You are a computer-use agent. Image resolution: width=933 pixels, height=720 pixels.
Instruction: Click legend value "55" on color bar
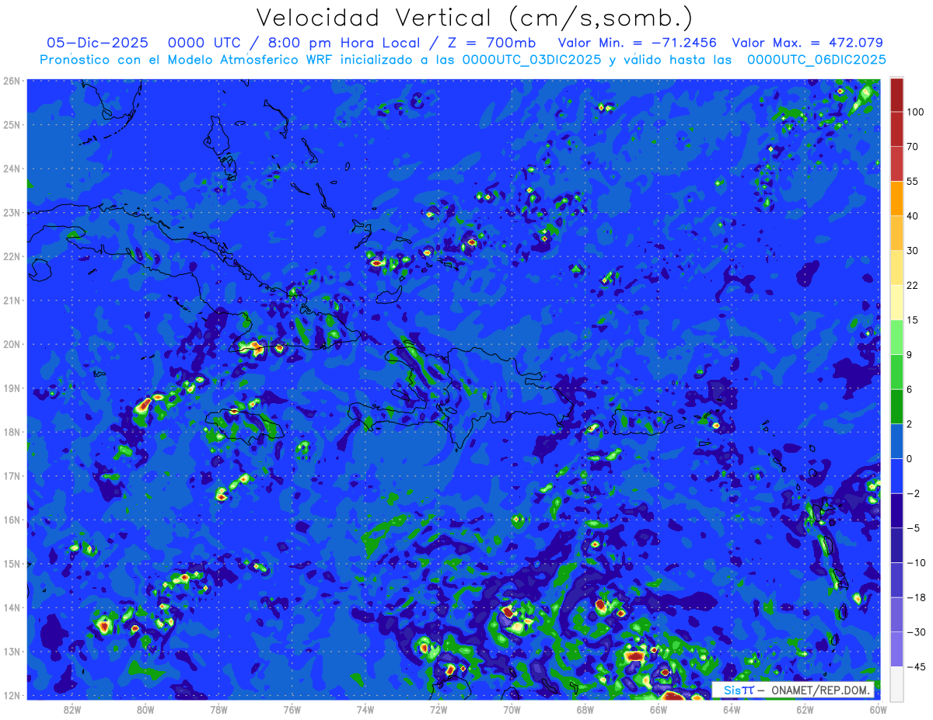pyautogui.click(x=912, y=181)
